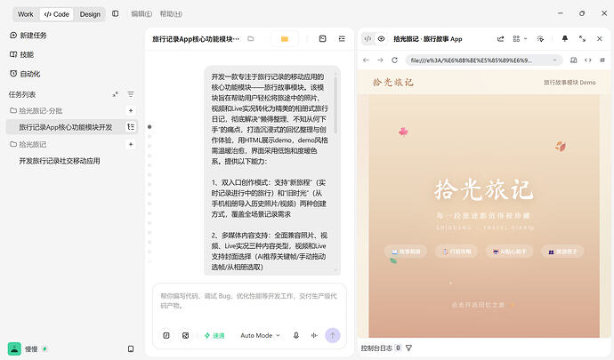The image size is (614, 360).
Task: Expand the address bar history dropdown
Action: tap(555, 60)
